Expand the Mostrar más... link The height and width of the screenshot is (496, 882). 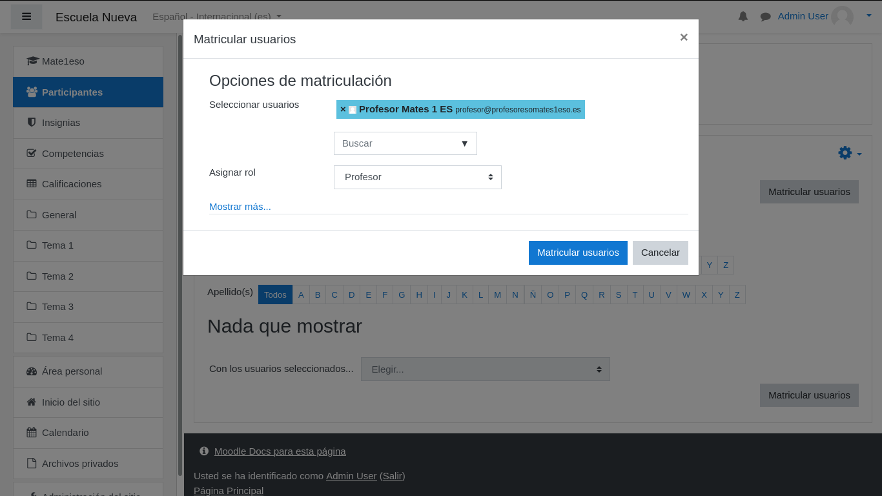(x=240, y=207)
